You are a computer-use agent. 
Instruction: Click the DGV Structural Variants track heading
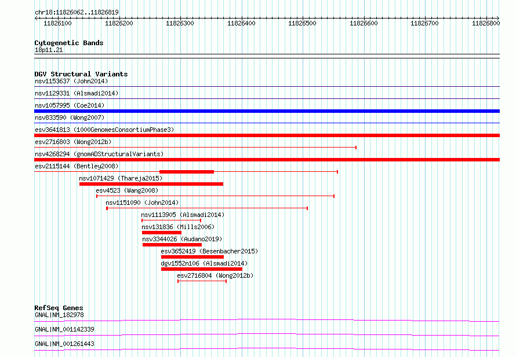[81, 74]
